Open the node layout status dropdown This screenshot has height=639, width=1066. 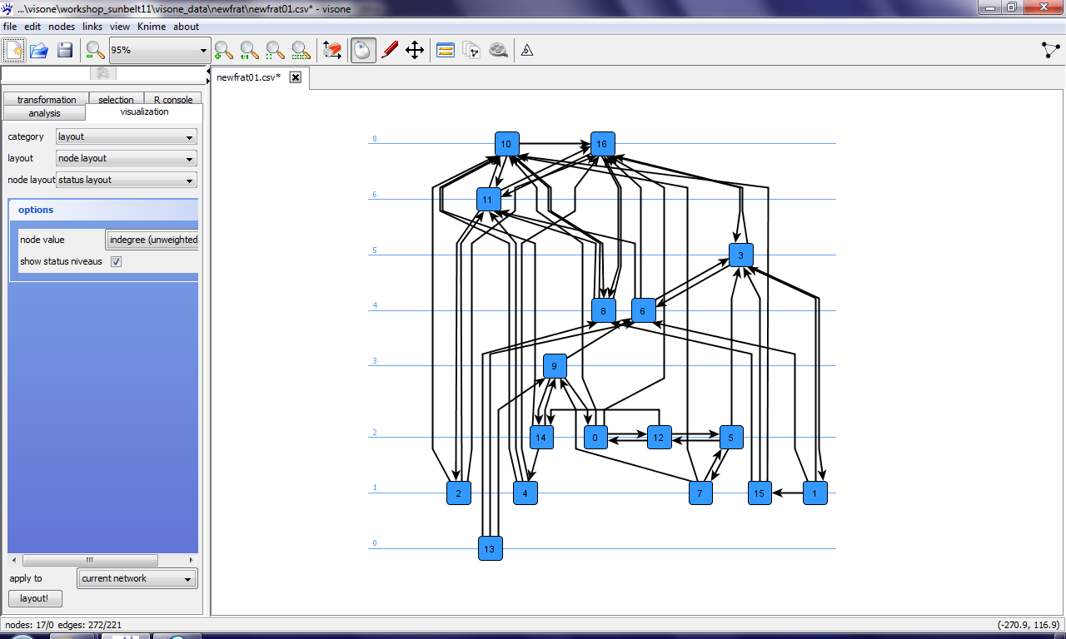(127, 180)
